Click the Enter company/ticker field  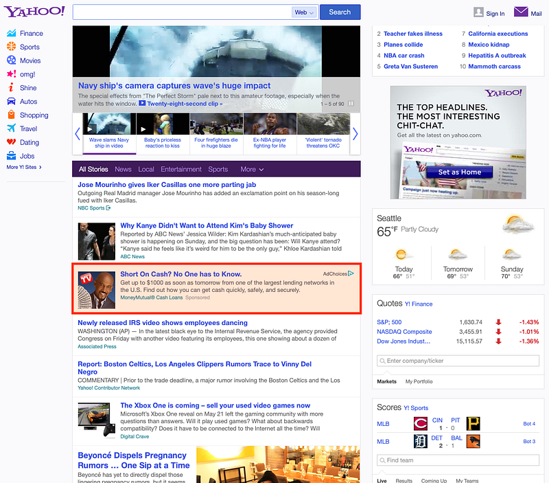coord(458,361)
